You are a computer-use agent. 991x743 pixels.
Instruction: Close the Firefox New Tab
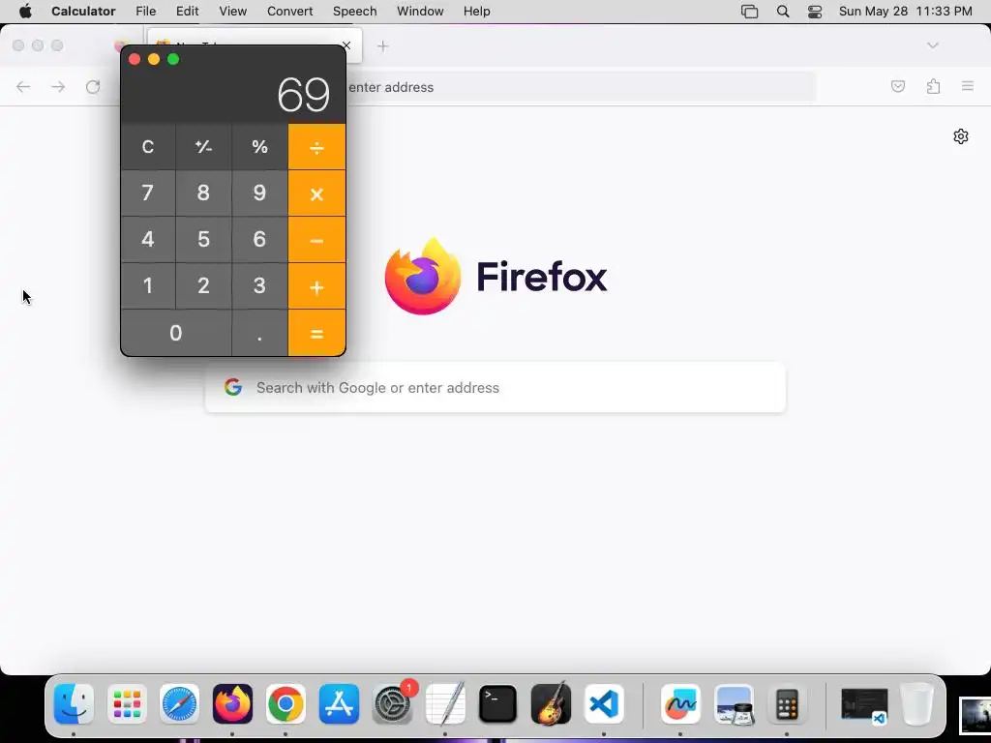346,45
